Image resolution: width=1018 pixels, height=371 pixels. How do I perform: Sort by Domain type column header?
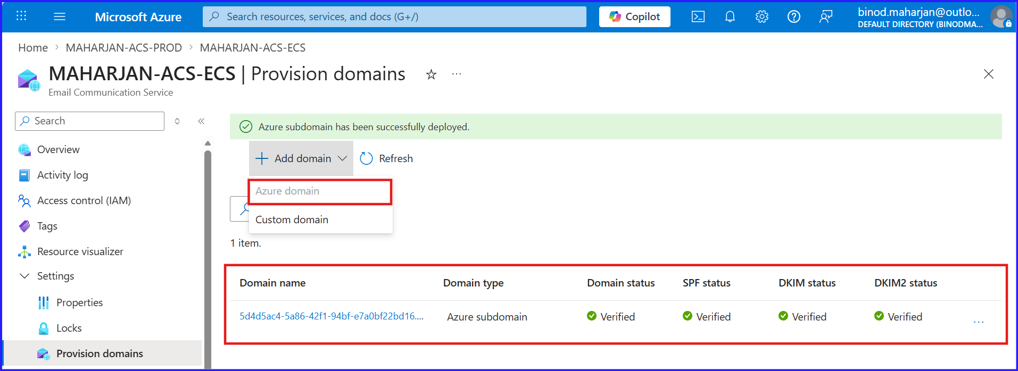(x=473, y=283)
